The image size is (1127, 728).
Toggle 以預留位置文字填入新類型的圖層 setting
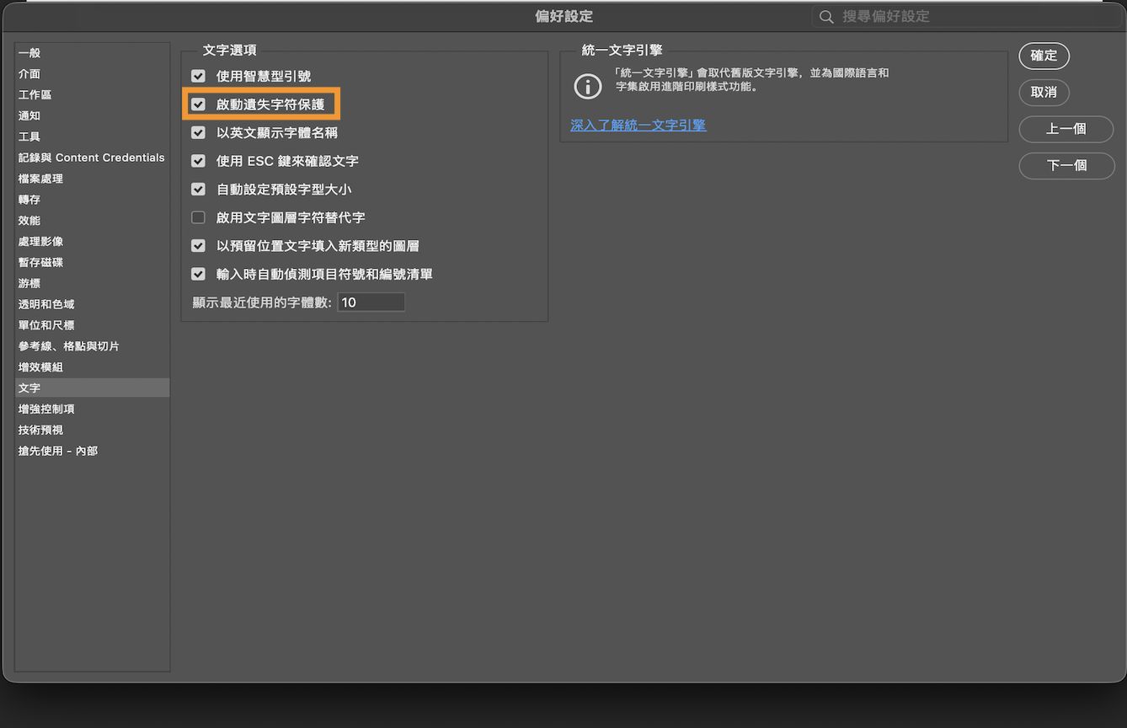pos(198,245)
